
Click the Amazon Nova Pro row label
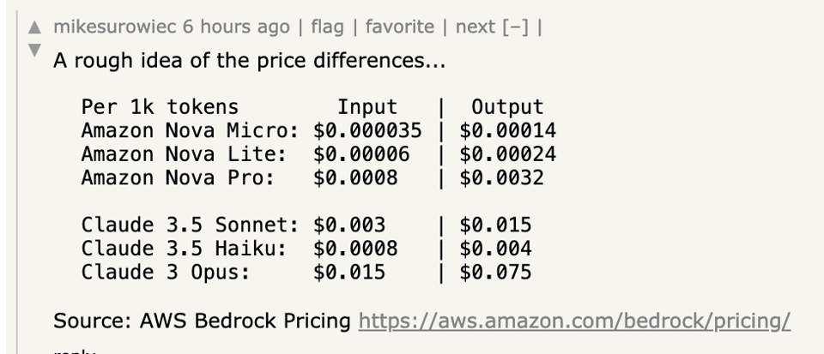178,177
